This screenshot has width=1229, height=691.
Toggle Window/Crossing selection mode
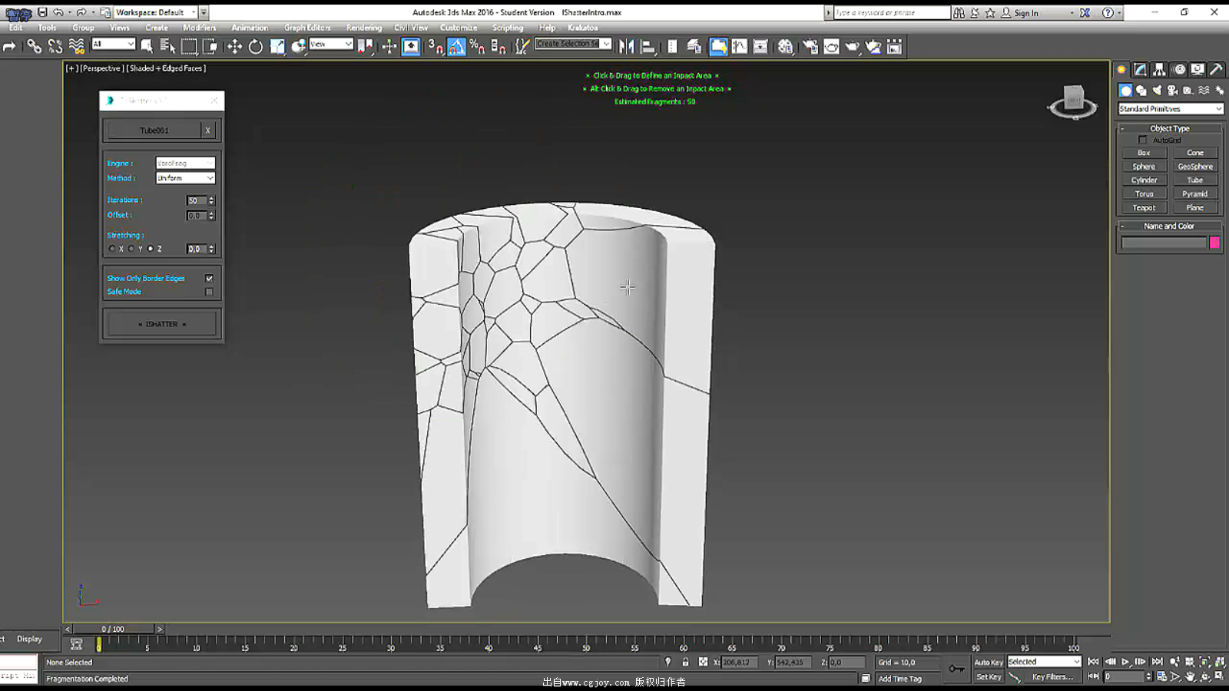coord(210,47)
